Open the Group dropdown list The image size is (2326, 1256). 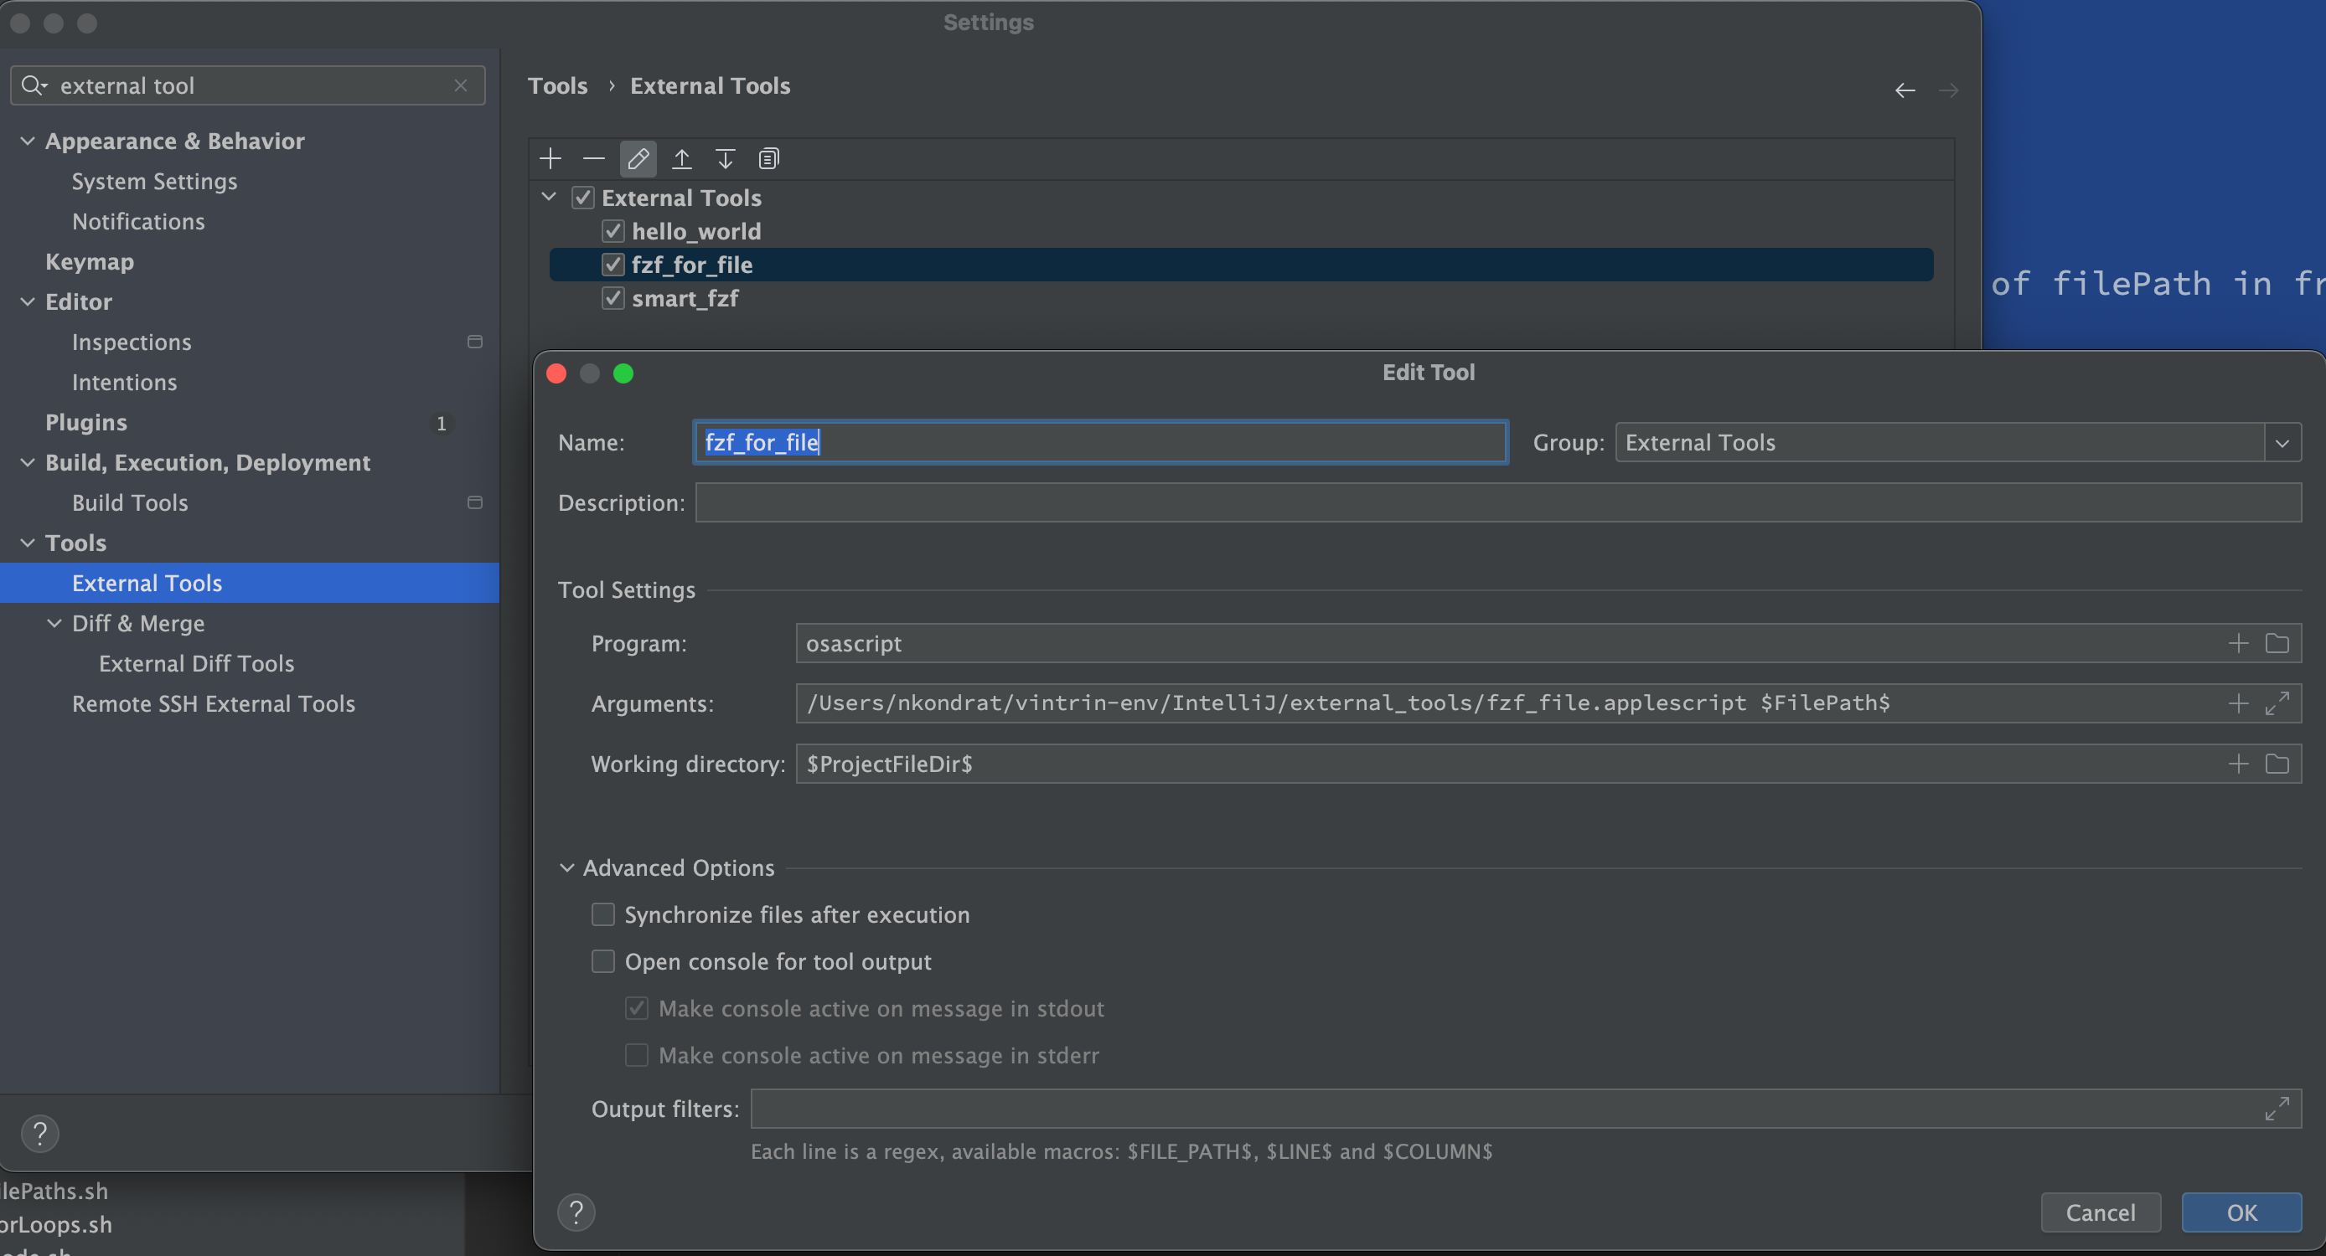tap(2282, 442)
